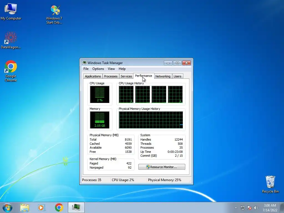This screenshot has height=213, width=284.
Task: Click Commit (GB) value 2 / 15
Action: point(179,156)
